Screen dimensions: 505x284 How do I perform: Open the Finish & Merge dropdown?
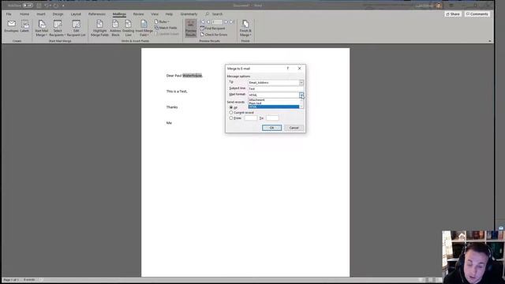coord(245,28)
